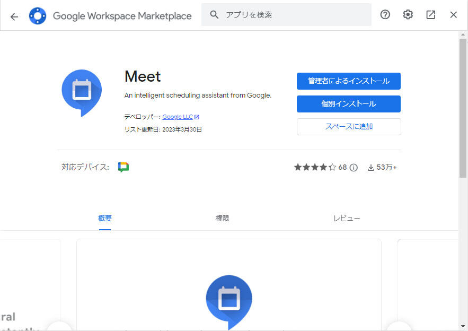
Task: Click the download count icon near 53万+
Action: (x=370, y=168)
